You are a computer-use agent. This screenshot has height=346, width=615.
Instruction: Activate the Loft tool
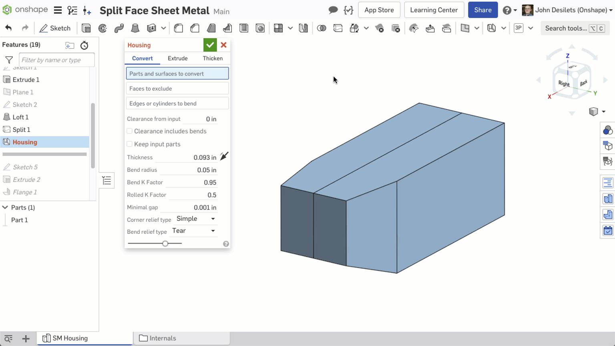pyautogui.click(x=135, y=28)
